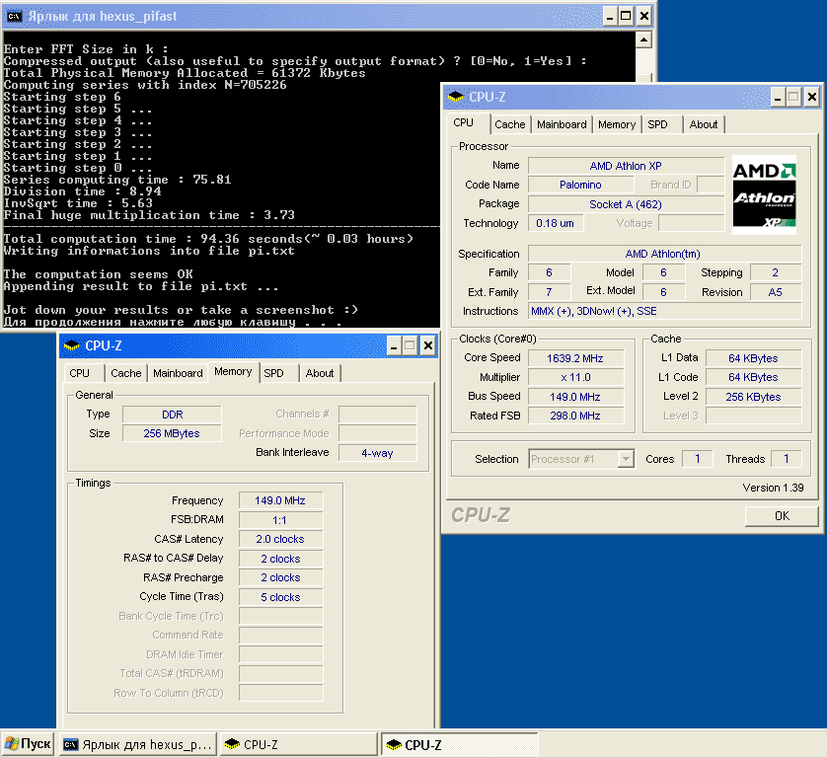Click Bus Speed value 149.0 MHz
This screenshot has height=758, width=827.
click(575, 397)
